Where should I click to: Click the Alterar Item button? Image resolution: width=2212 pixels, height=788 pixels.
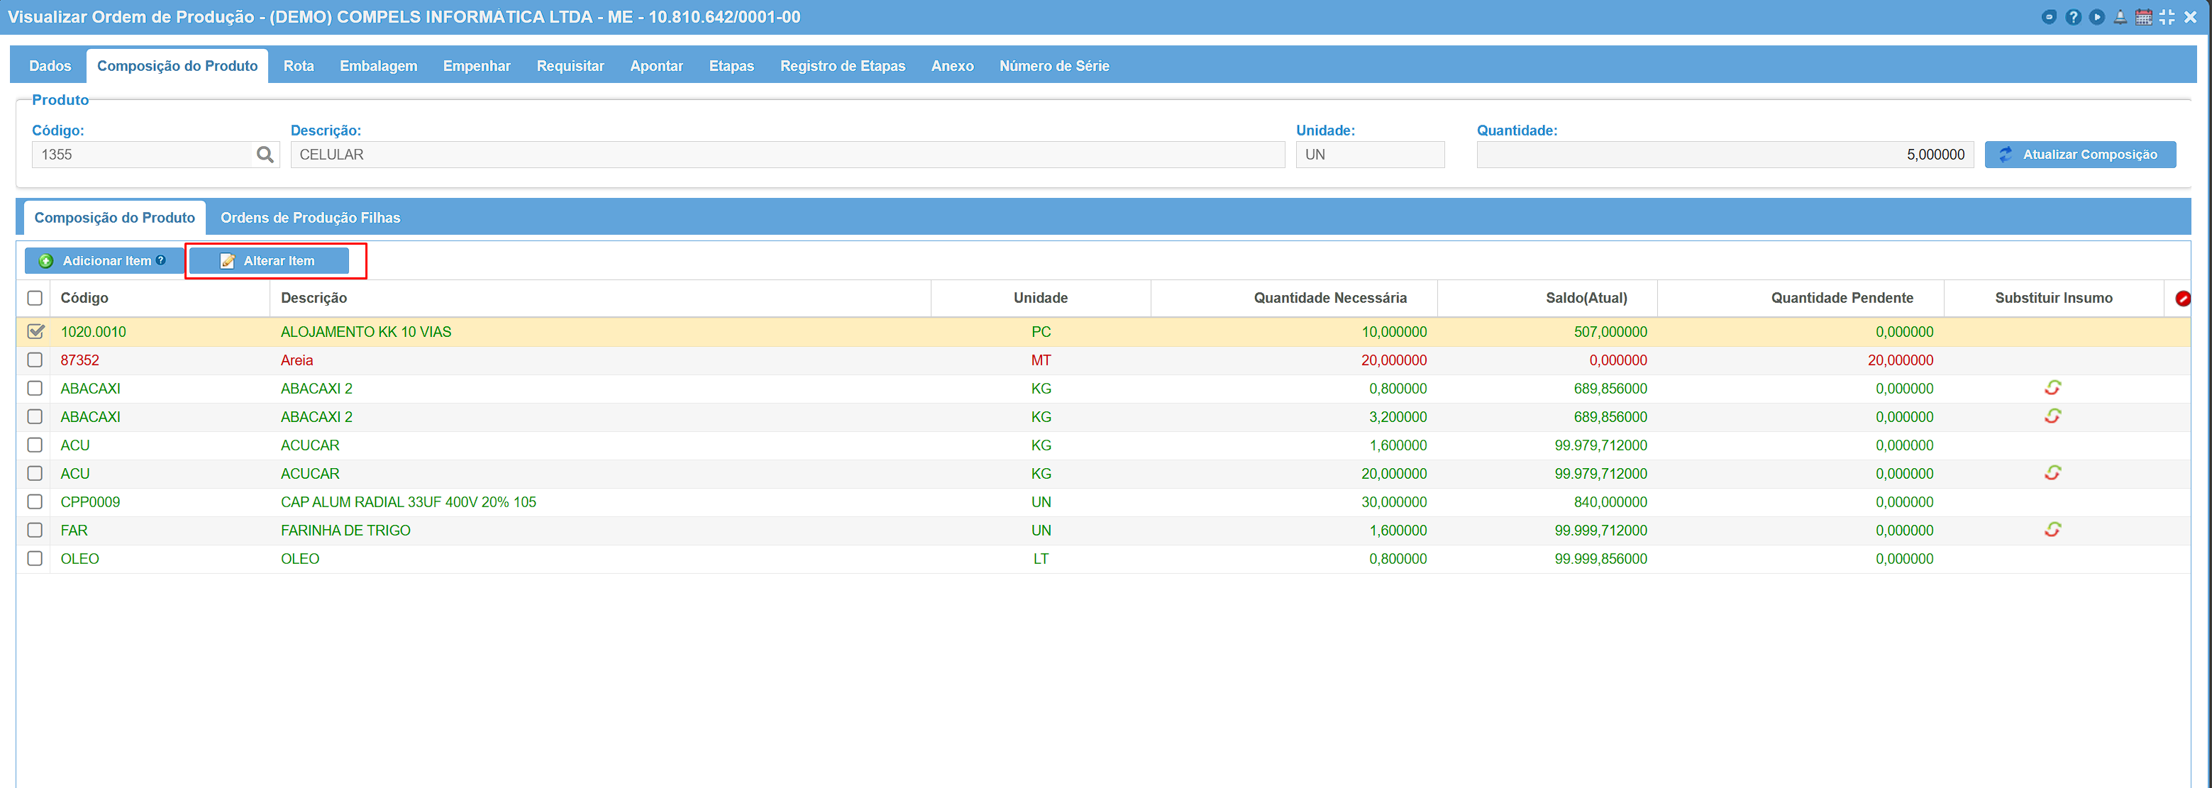[x=270, y=261]
